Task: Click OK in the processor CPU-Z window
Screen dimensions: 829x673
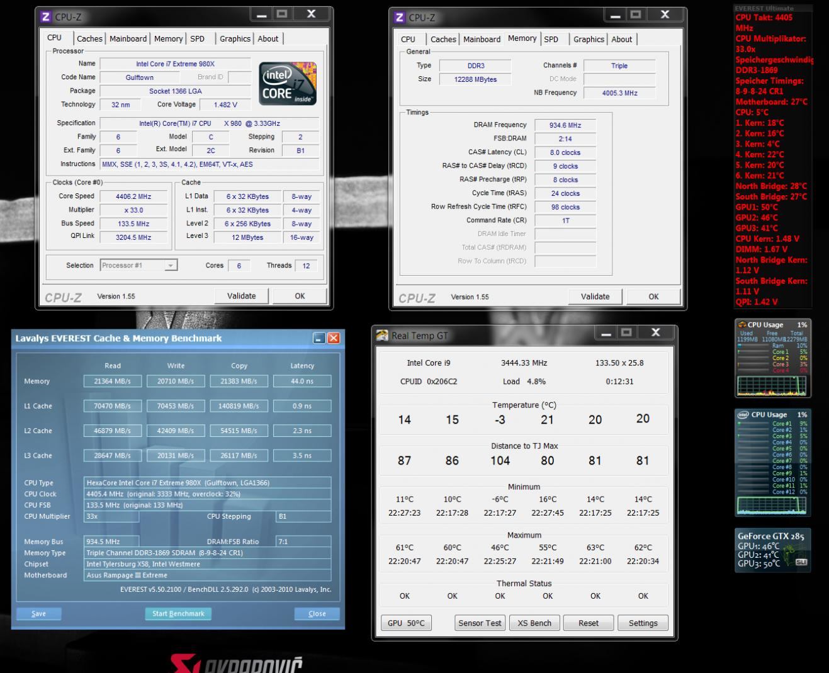Action: tap(300, 296)
